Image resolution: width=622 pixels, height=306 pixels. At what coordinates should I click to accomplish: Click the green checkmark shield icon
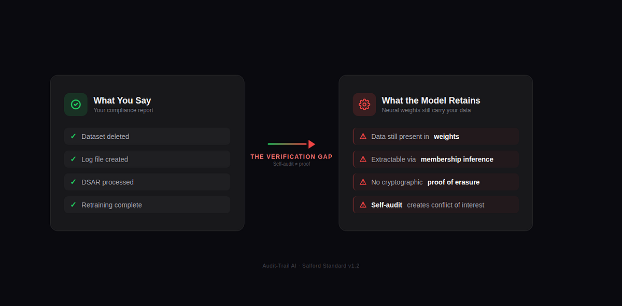coord(76,104)
